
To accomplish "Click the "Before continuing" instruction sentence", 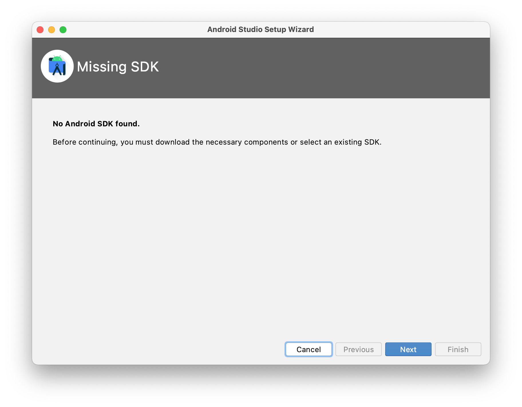I will click(x=217, y=142).
